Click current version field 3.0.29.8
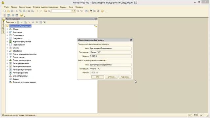 point(111,56)
